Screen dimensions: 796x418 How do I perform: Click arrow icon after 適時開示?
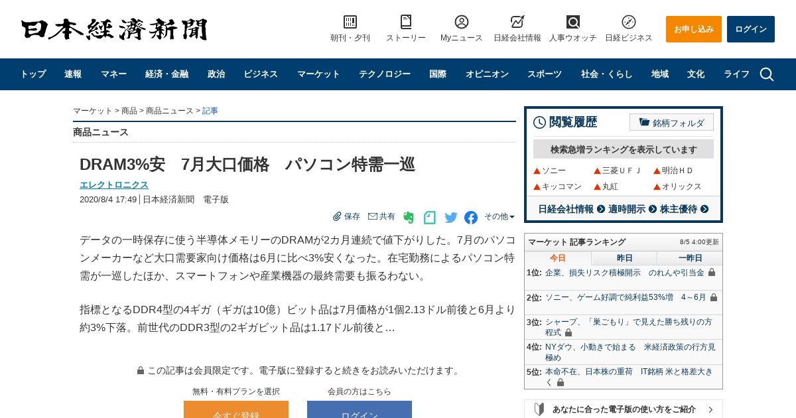tap(653, 209)
